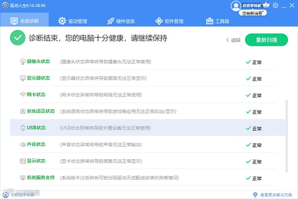The image size is (298, 199).
Task: Click the 摄像头状态 webcam icon
Action: 23,62
